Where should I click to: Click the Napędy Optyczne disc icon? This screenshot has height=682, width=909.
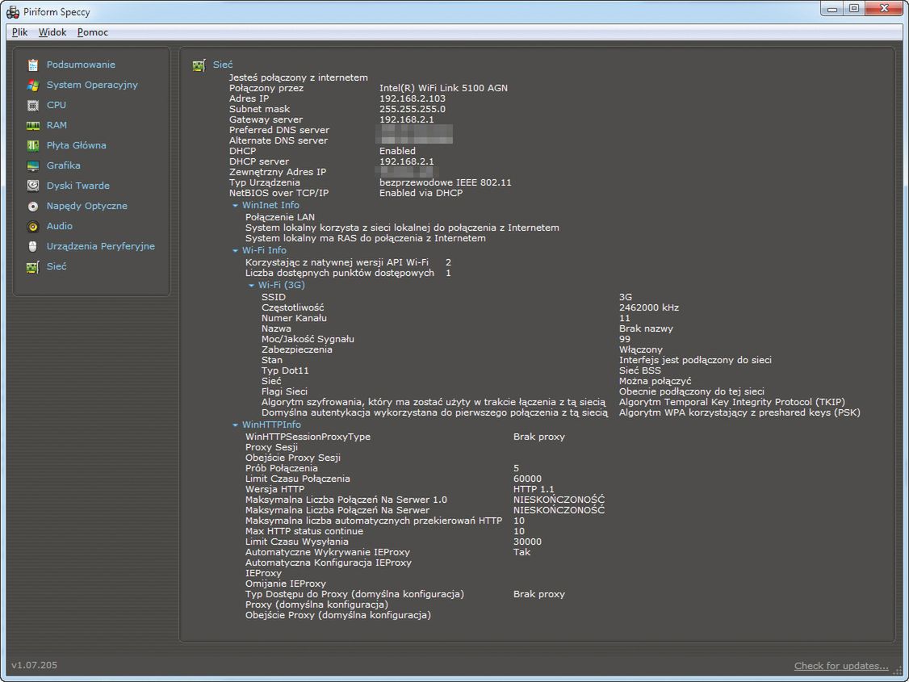[33, 206]
